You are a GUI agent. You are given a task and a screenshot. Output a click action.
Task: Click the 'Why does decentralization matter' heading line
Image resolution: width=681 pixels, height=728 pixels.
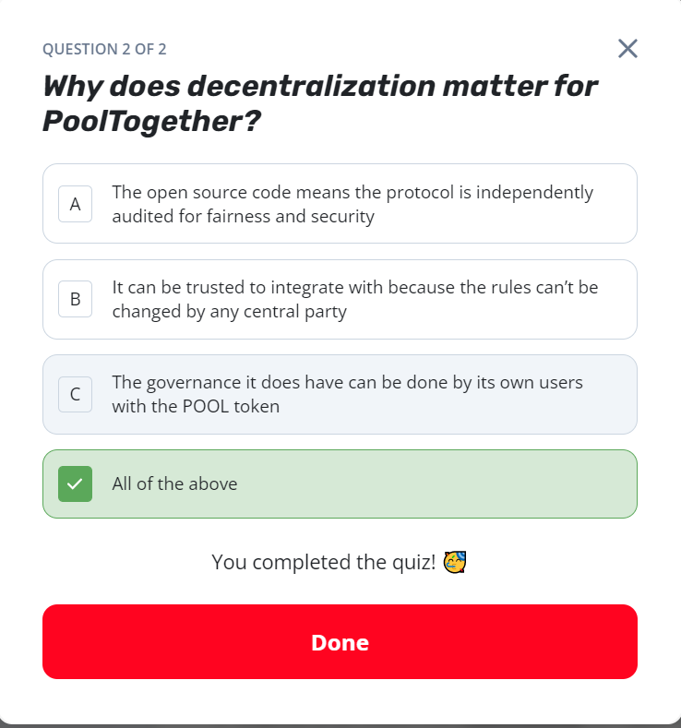coord(320,87)
